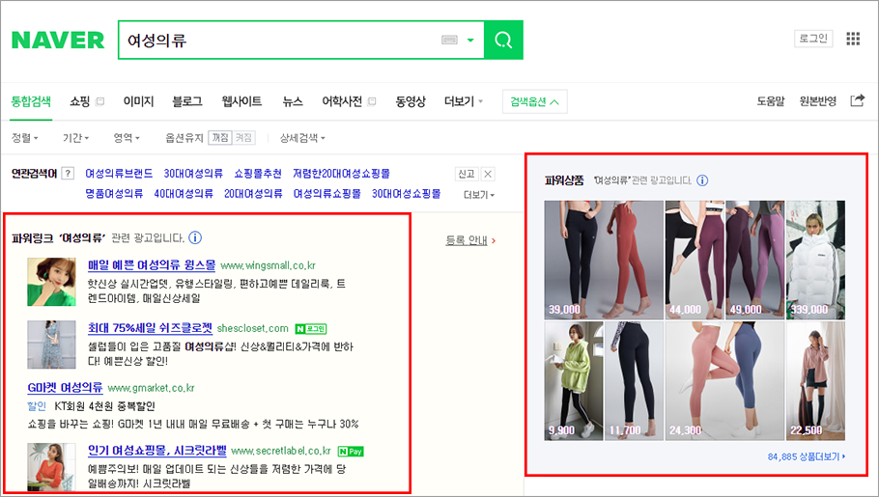Select the 통합검색 tab
The image size is (879, 497).
tap(31, 101)
